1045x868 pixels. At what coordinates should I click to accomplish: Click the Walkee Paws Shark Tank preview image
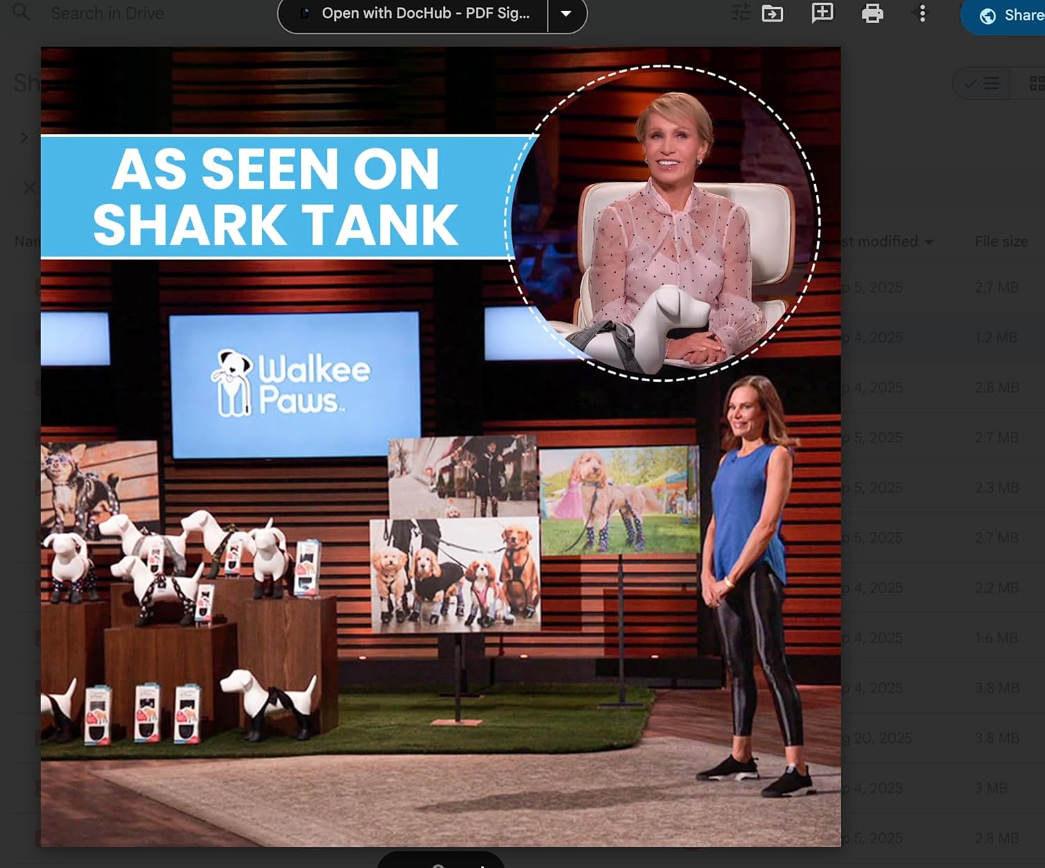tap(440, 447)
